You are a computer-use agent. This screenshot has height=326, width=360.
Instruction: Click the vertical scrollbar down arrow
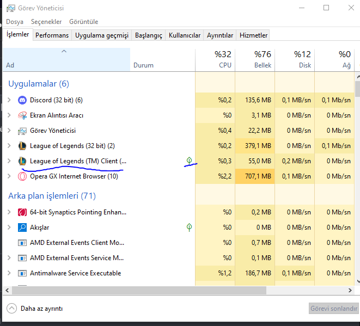click(x=358, y=281)
